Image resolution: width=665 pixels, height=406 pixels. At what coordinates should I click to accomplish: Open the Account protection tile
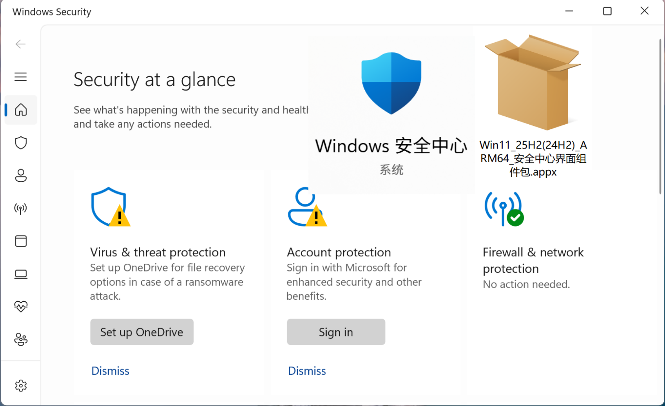(x=339, y=252)
